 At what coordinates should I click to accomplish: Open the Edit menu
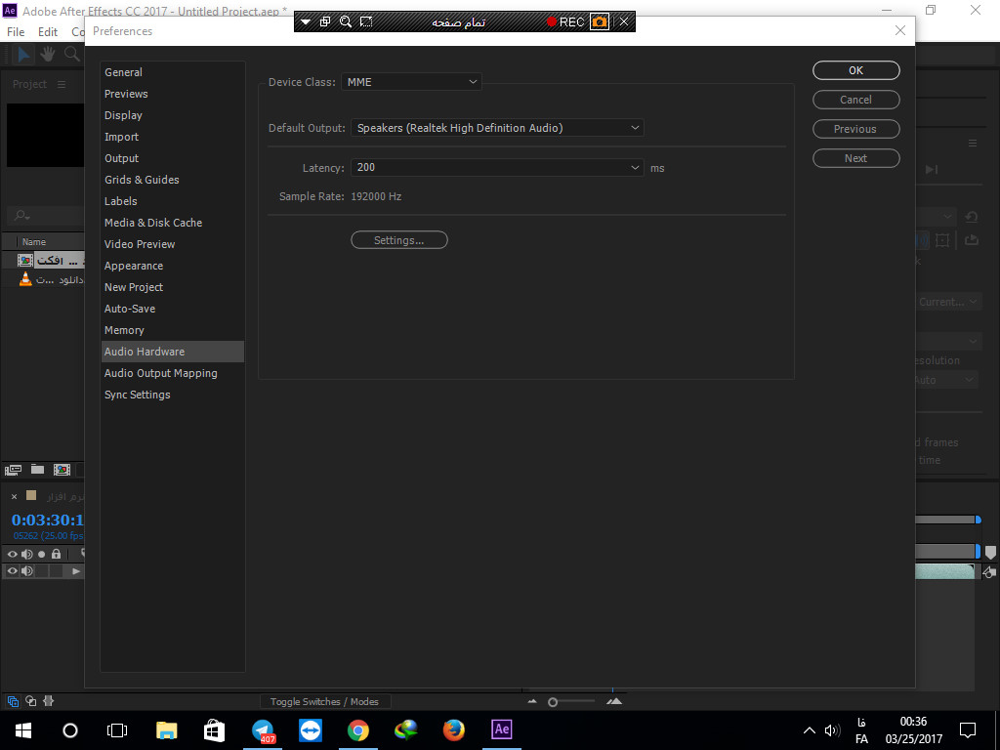click(48, 32)
